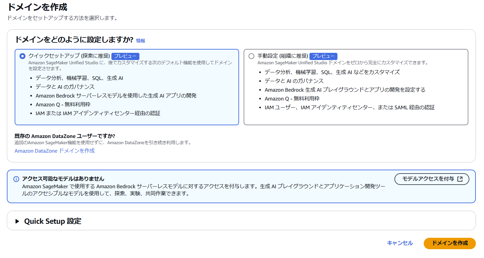Viewport: 484px width, 258px height.
Task: Click the 既存の Amazon DataZone ユーザーですか? text
Action: coord(65,136)
